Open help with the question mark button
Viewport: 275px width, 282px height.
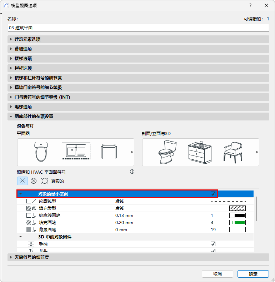click(250, 5)
